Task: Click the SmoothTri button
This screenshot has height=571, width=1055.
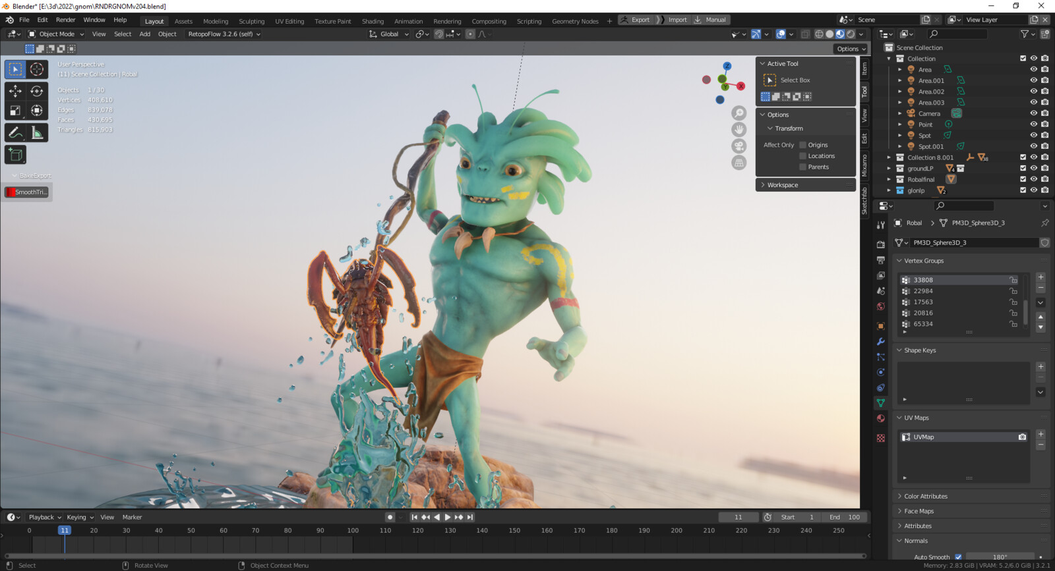Action: (x=26, y=192)
